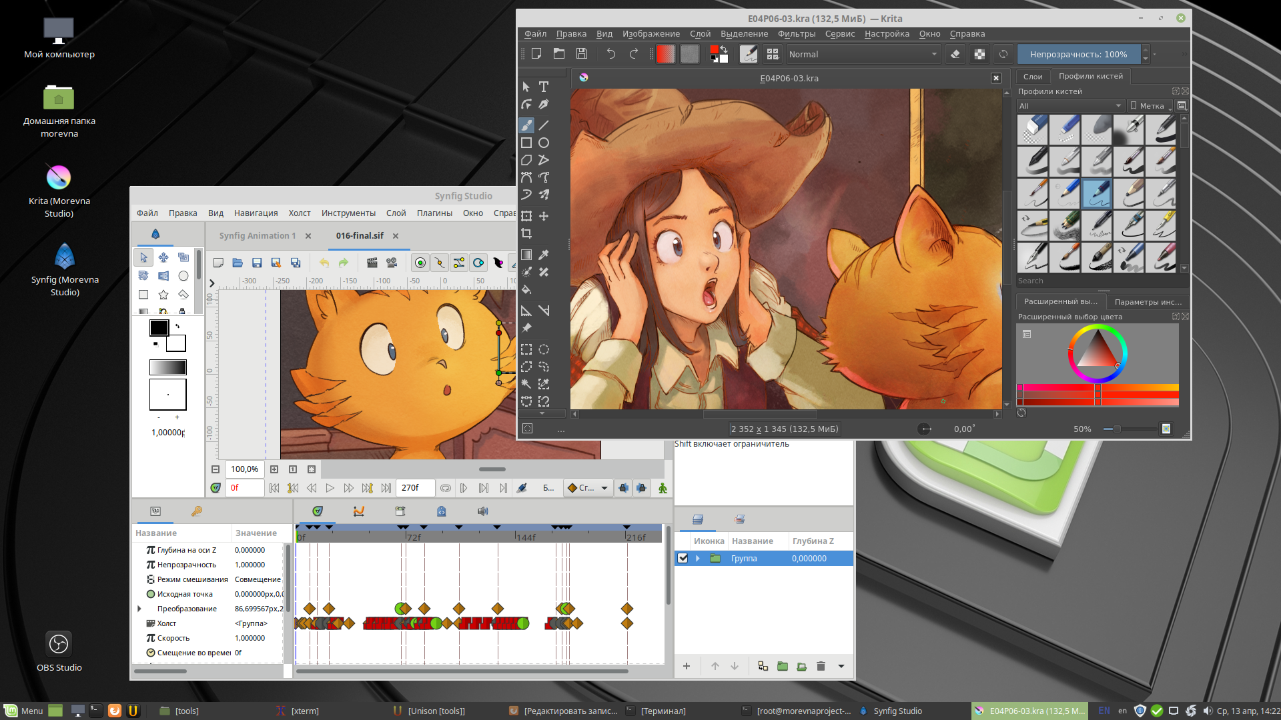The height and width of the screenshot is (720, 1281).
Task: Select the Fill bucket tool in Krita
Action: (526, 289)
